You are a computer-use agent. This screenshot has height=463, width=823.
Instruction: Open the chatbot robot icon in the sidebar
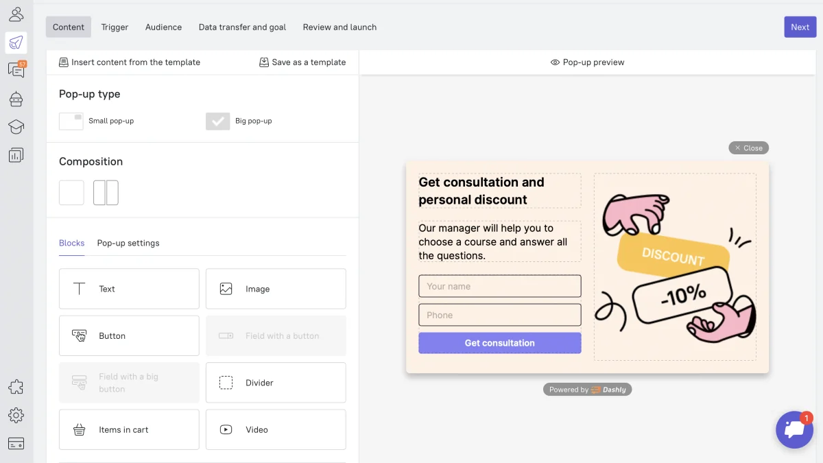coord(16,99)
